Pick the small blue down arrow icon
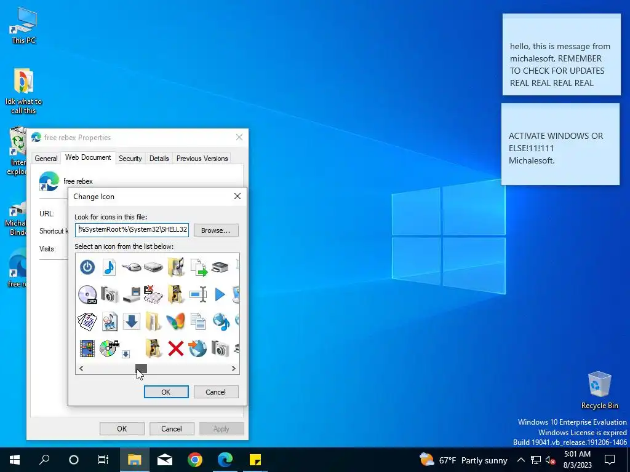The height and width of the screenshot is (472, 630). pyautogui.click(x=126, y=354)
